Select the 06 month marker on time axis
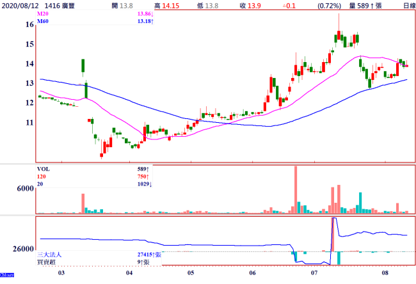The image size is (416, 284). pos(253,273)
